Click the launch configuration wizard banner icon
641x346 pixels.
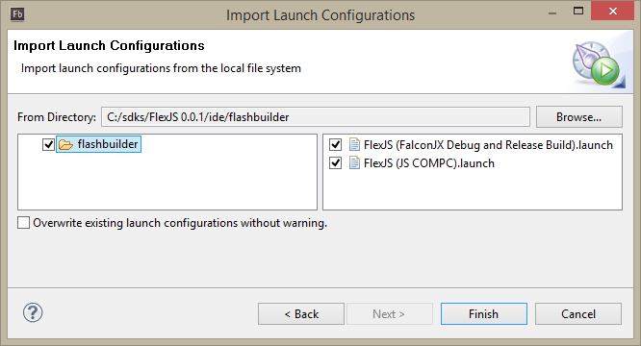pyautogui.click(x=598, y=62)
